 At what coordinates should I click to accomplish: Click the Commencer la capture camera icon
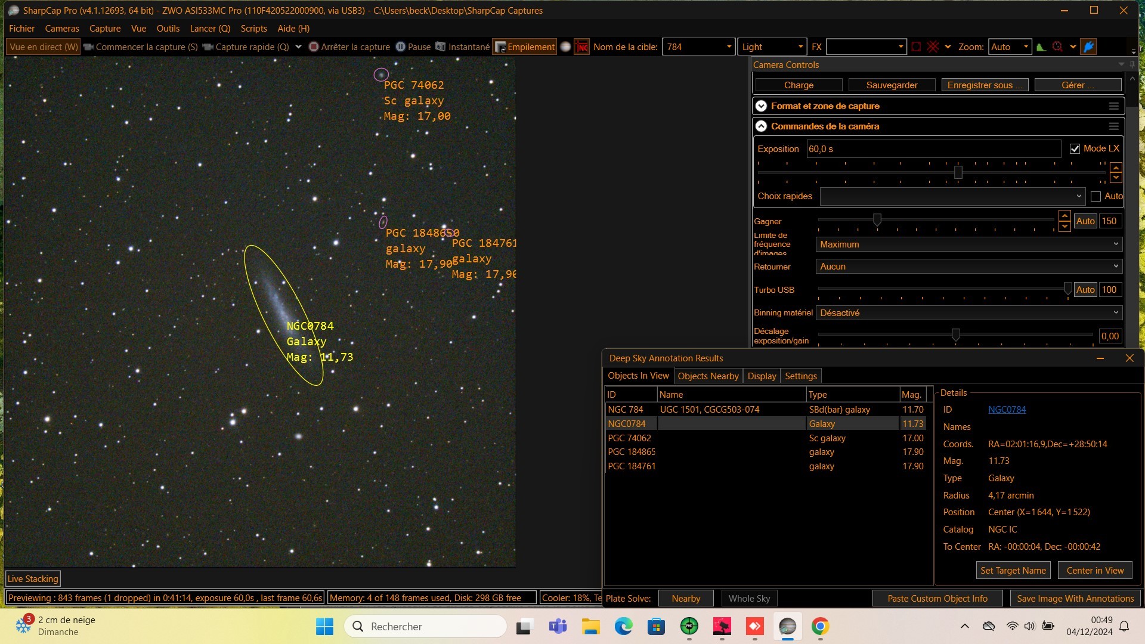point(88,47)
